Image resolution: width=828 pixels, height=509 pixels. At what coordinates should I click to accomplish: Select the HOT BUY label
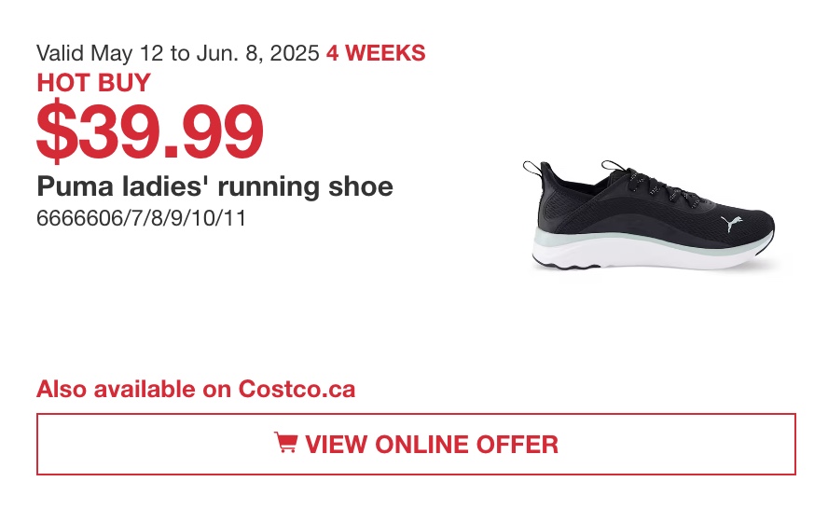coord(94,83)
